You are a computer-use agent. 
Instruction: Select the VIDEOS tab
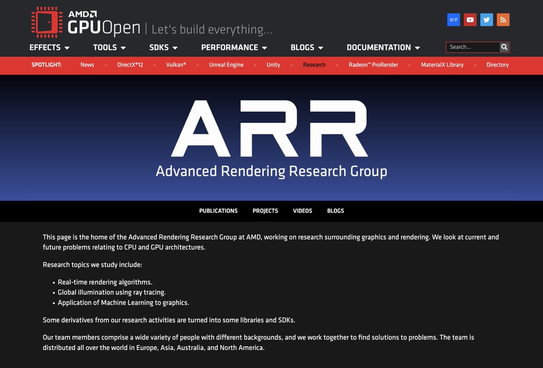pos(302,211)
